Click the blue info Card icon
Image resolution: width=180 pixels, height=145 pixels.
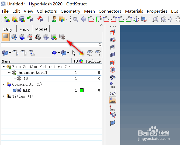coord(111,84)
